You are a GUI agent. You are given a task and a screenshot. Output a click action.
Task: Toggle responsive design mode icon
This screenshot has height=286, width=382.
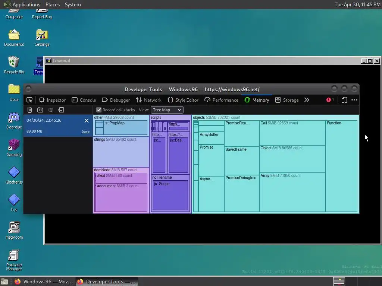coord(344,100)
